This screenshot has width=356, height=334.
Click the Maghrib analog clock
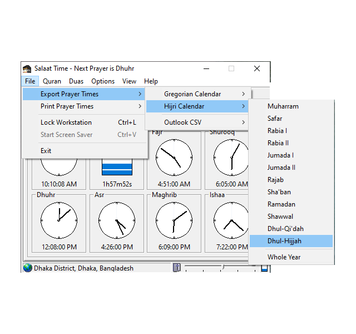(x=174, y=220)
